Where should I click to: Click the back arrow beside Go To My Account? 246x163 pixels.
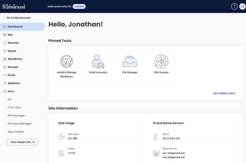[x=4, y=18]
